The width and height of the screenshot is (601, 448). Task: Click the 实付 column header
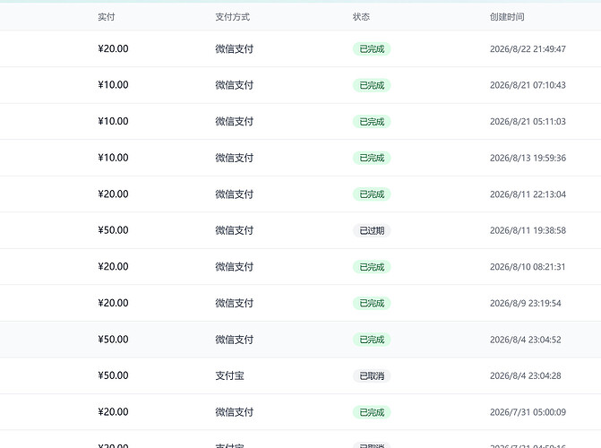(x=107, y=17)
